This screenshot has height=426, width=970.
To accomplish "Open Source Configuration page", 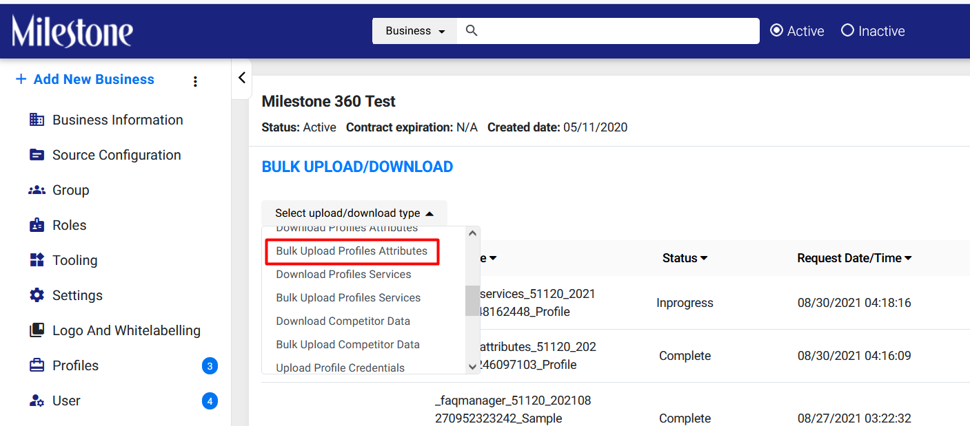I will point(117,155).
